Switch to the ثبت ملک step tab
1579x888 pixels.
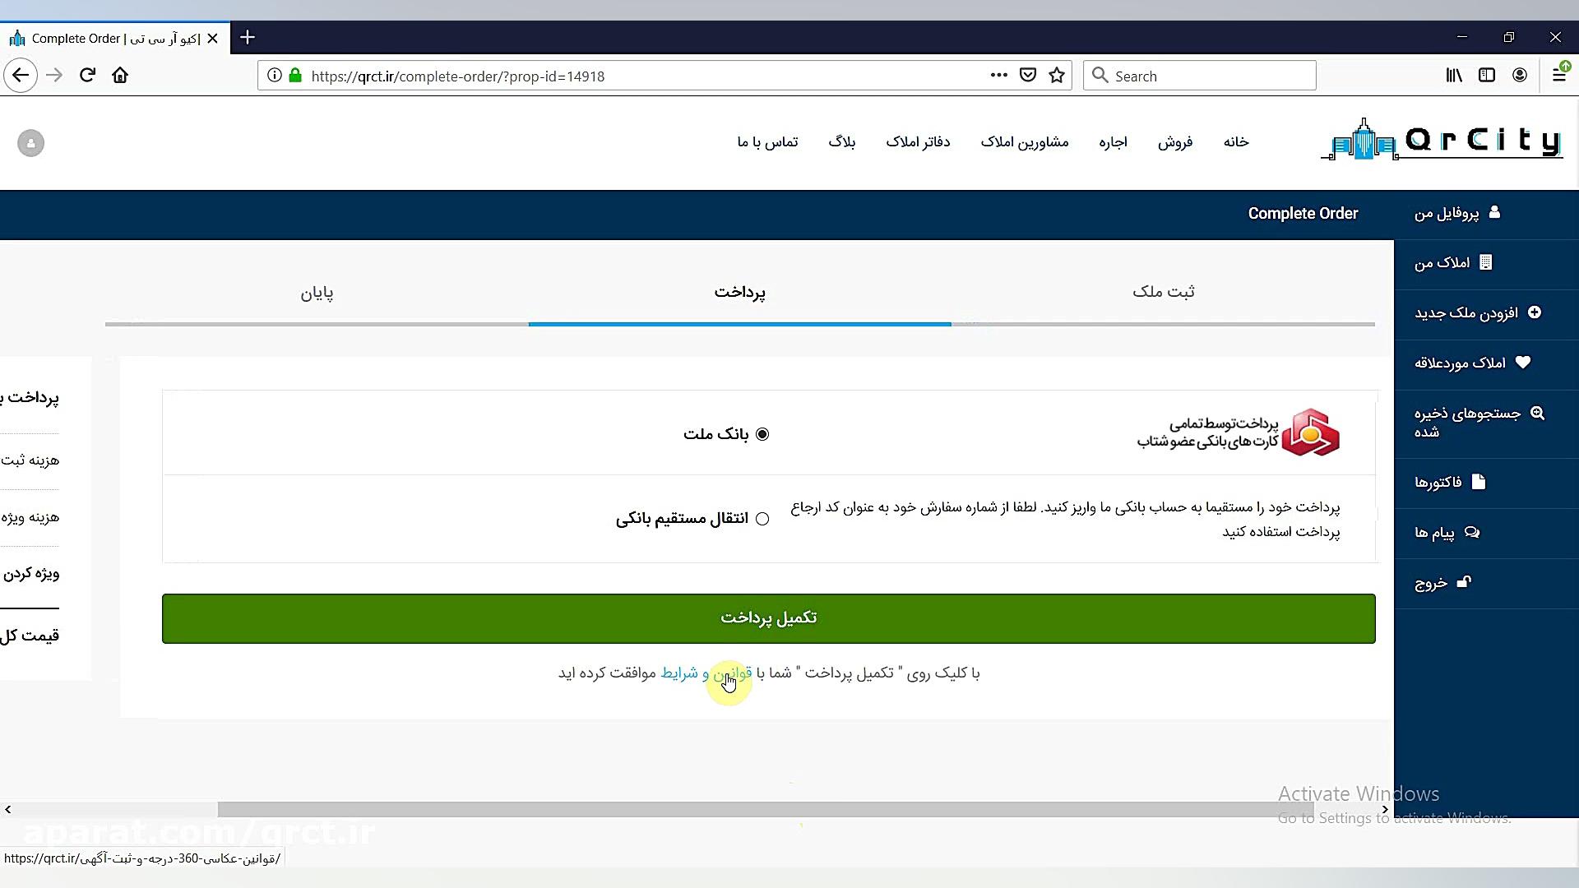coord(1164,291)
